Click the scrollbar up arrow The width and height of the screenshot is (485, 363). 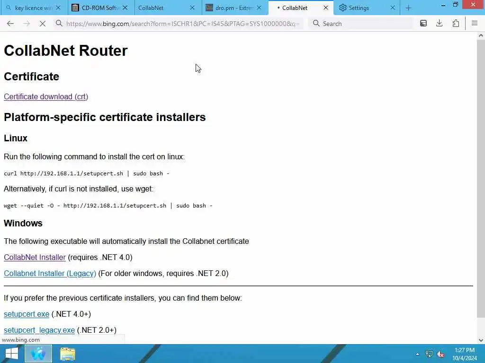pyautogui.click(x=481, y=35)
